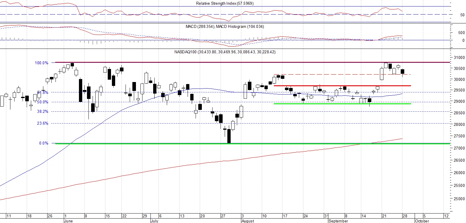Select the 29000 price axis value

[x=459, y=101]
